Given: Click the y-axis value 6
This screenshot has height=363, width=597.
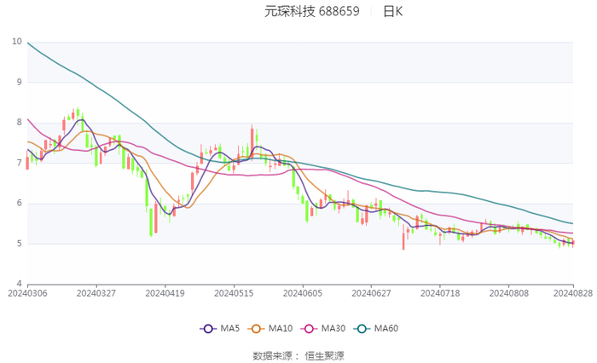Looking at the screenshot, I should click(x=19, y=203).
